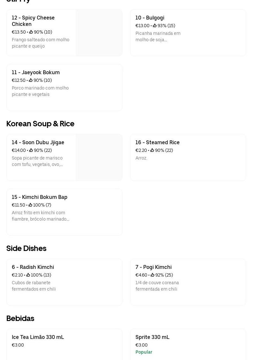Open the Soon Dubu Jjigae image thumbnail
Screen dimensions: 257x360
coord(99,157)
